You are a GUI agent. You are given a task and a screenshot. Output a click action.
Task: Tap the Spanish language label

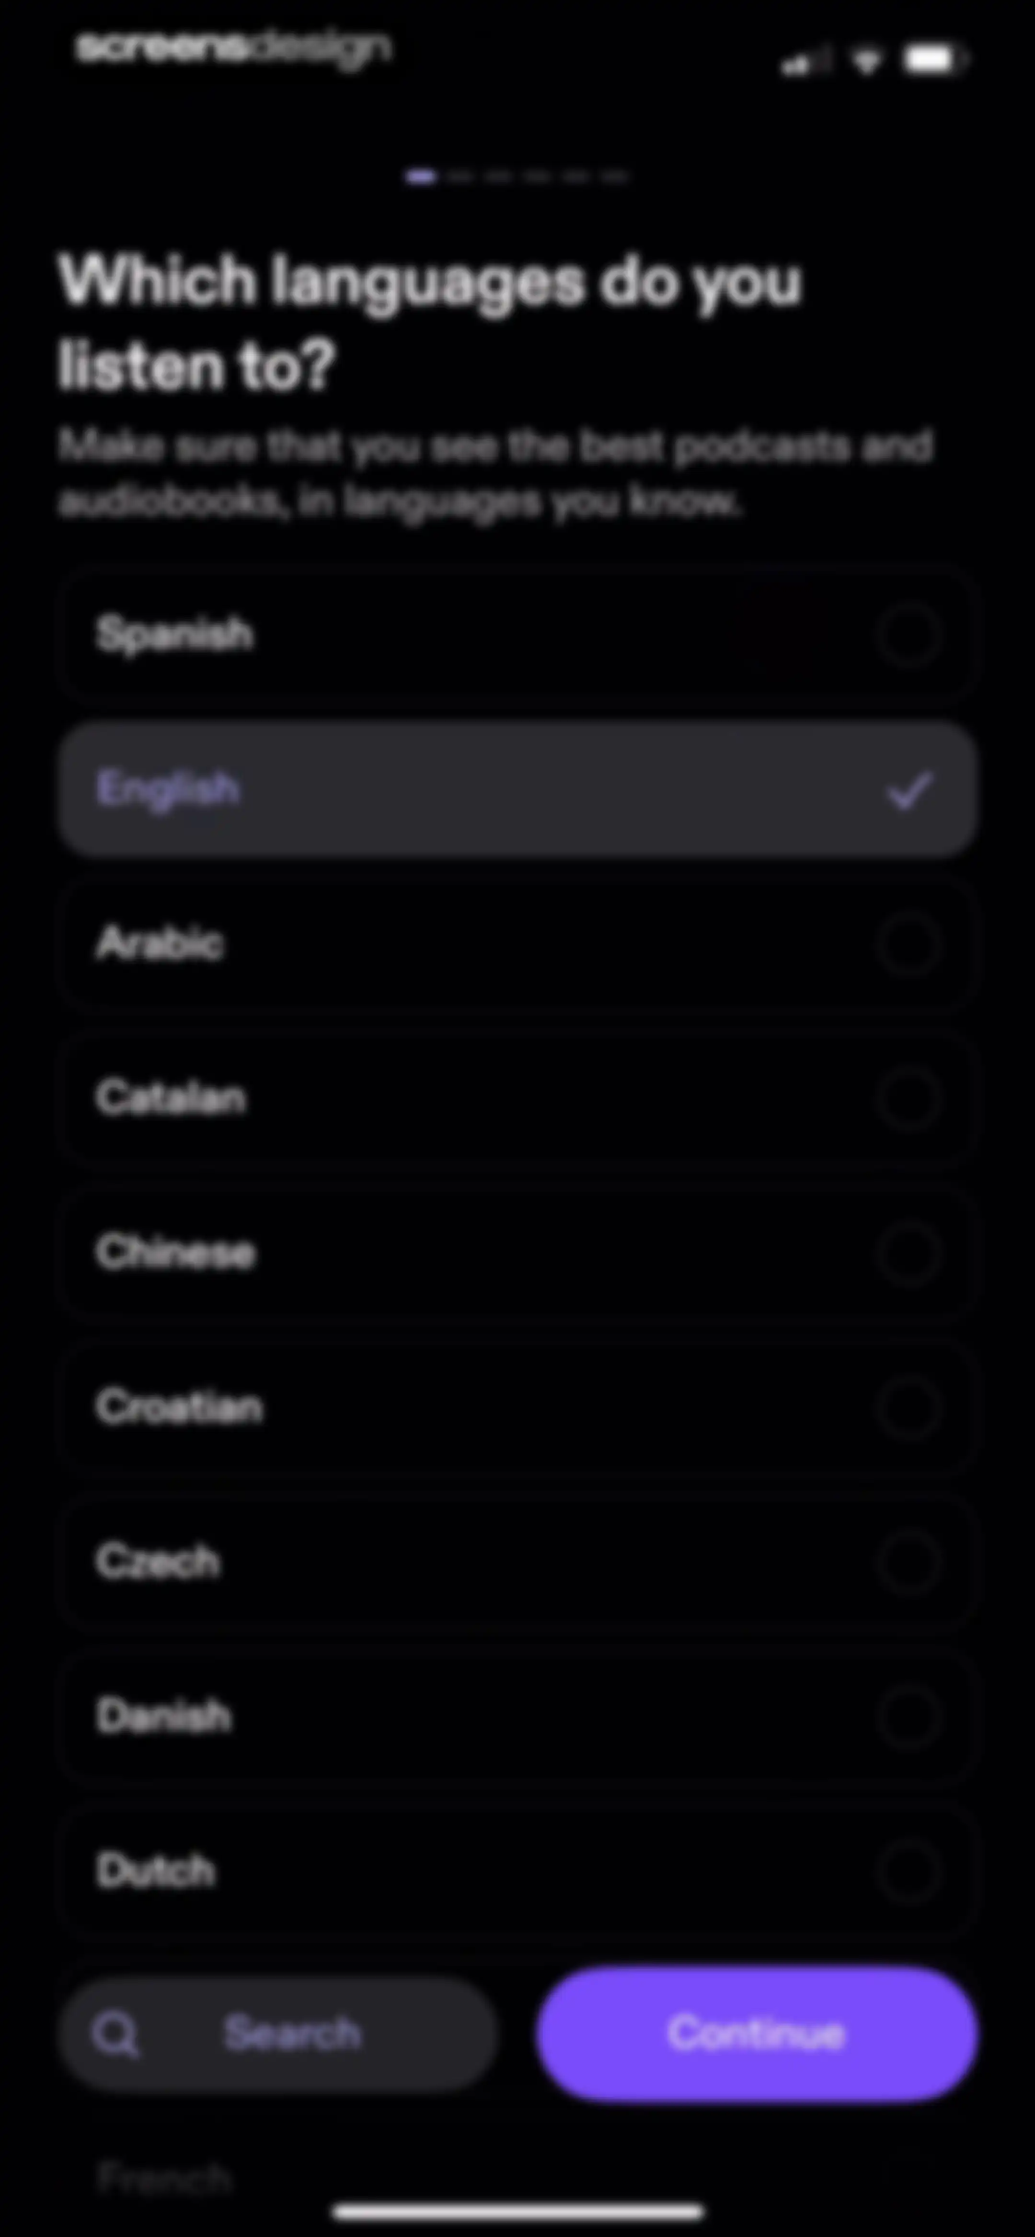(175, 634)
